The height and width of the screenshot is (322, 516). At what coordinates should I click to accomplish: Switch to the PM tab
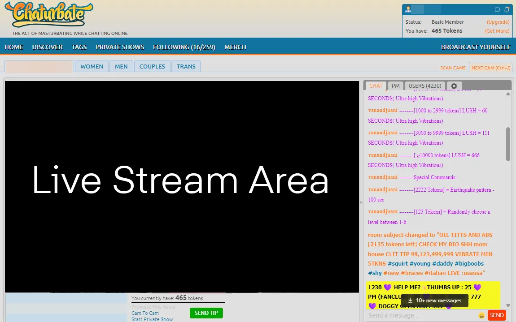396,86
